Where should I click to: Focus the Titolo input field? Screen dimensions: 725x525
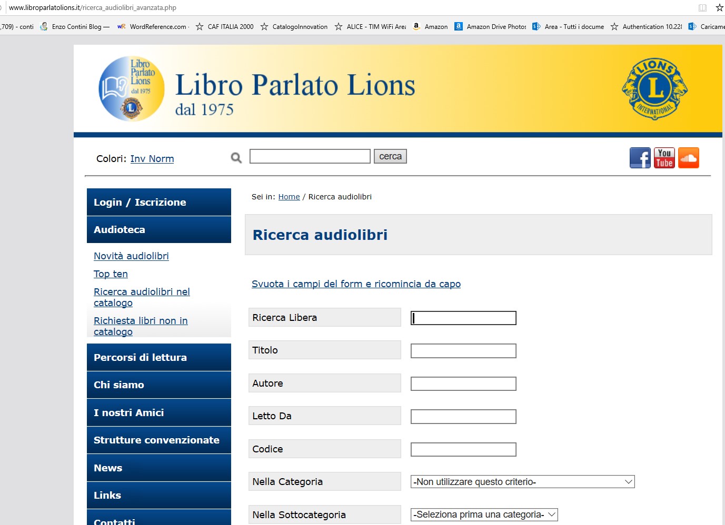(463, 351)
